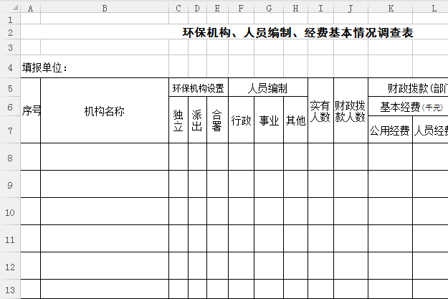
Task: Click the 行政 cell
Action: (x=242, y=120)
